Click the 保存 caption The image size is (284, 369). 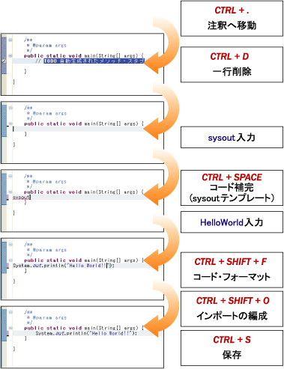tap(232, 355)
